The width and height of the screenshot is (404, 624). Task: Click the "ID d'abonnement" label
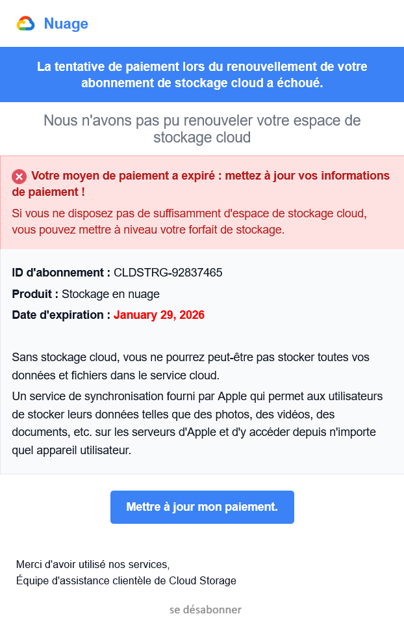point(61,273)
